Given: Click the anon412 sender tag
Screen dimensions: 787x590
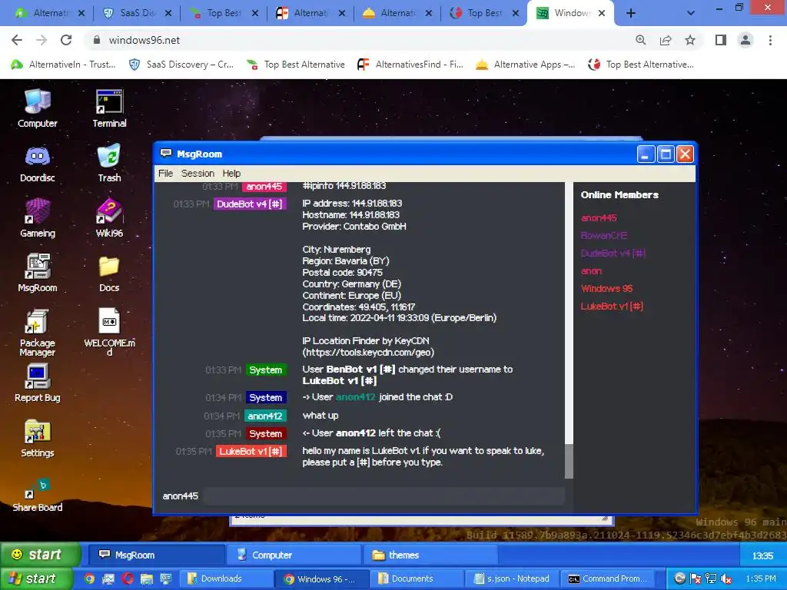Looking at the screenshot, I should click(265, 416).
